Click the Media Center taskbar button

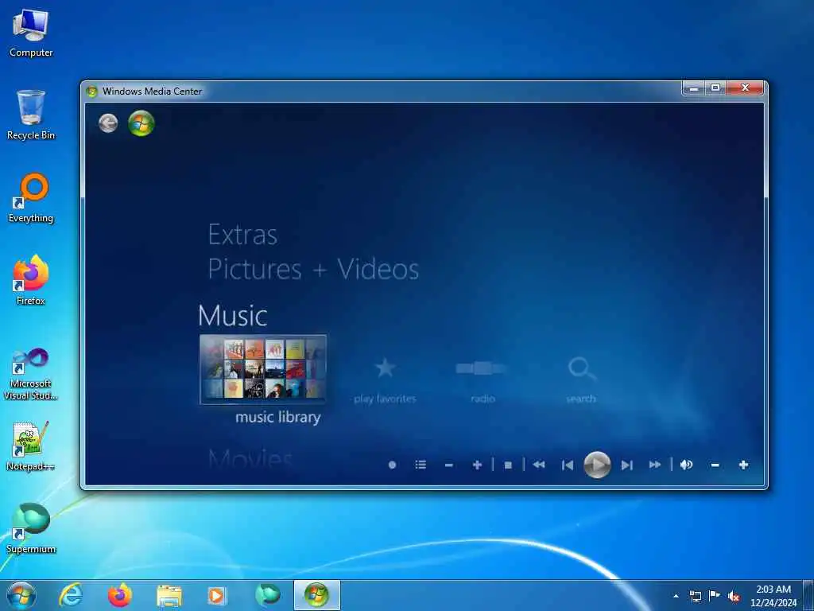(316, 595)
